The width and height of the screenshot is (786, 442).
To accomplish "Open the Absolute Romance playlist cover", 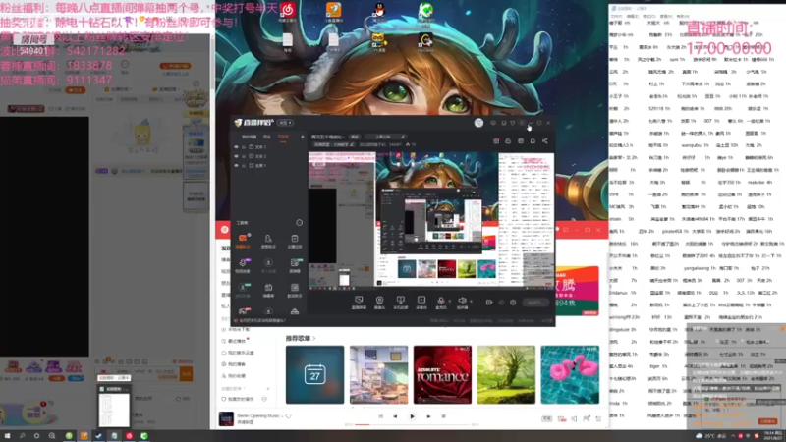I will [x=442, y=374].
